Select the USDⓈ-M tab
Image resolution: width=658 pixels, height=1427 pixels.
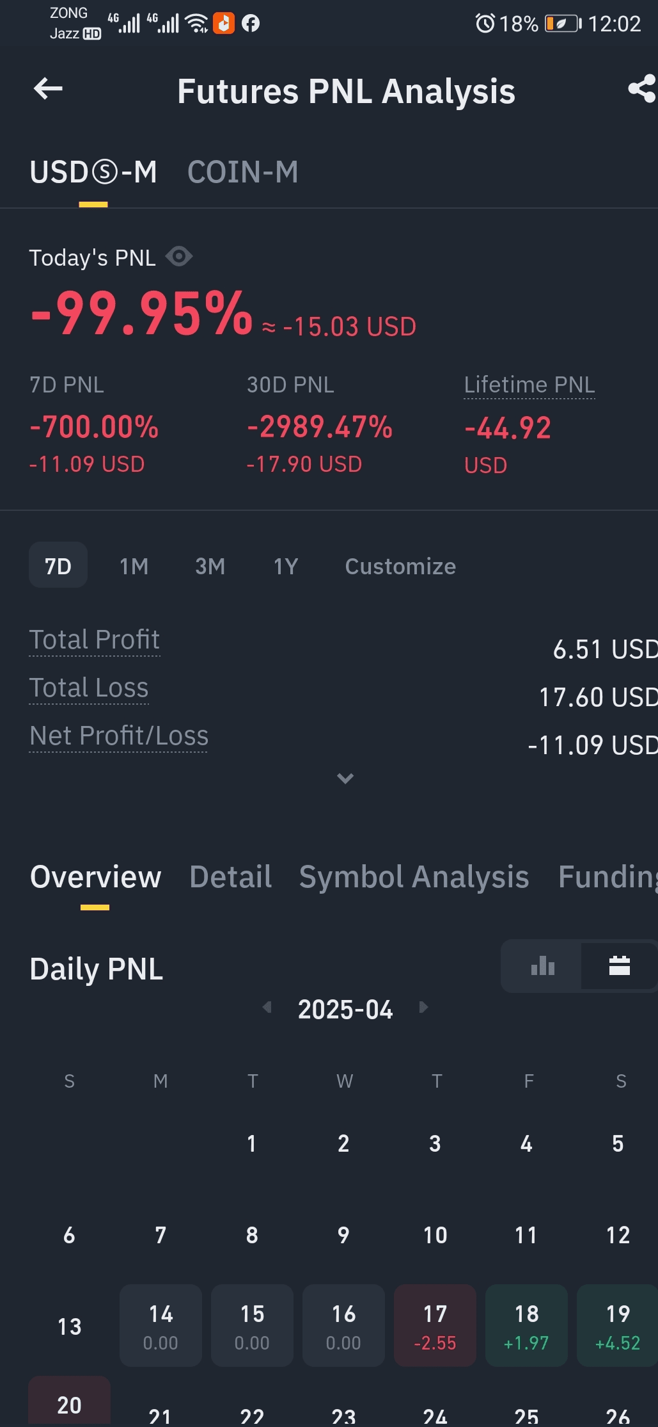click(93, 172)
